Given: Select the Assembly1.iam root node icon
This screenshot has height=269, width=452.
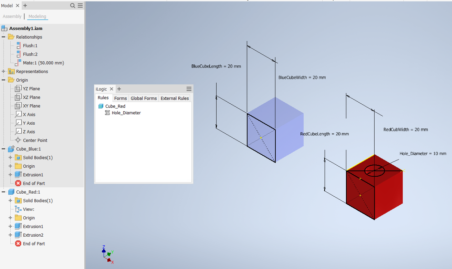Looking at the screenshot, I should pyautogui.click(x=4, y=28).
